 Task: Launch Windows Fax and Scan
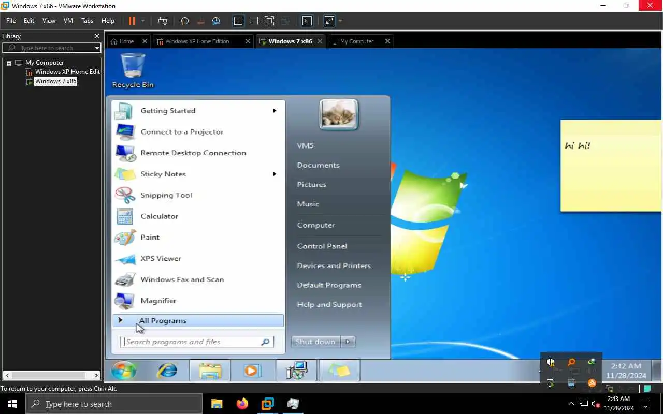click(198, 279)
